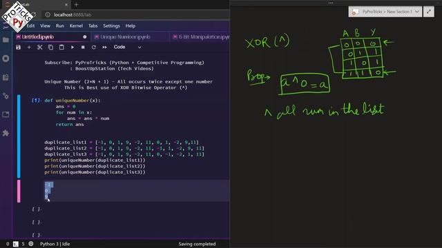Image resolution: width=442 pixels, height=248 pixels.
Task: Click the 'duplicate_list1' assignment line
Action: 122,143
